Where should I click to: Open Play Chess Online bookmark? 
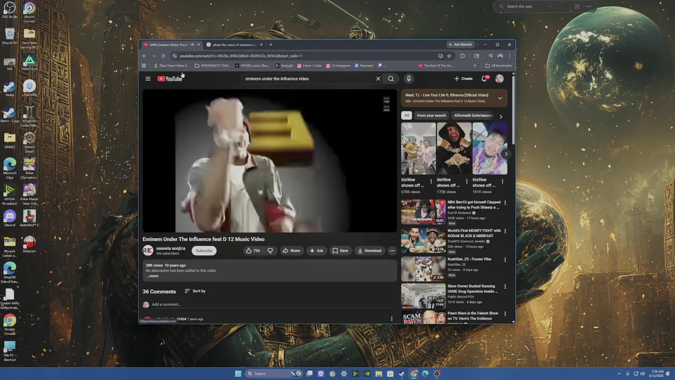171,66
